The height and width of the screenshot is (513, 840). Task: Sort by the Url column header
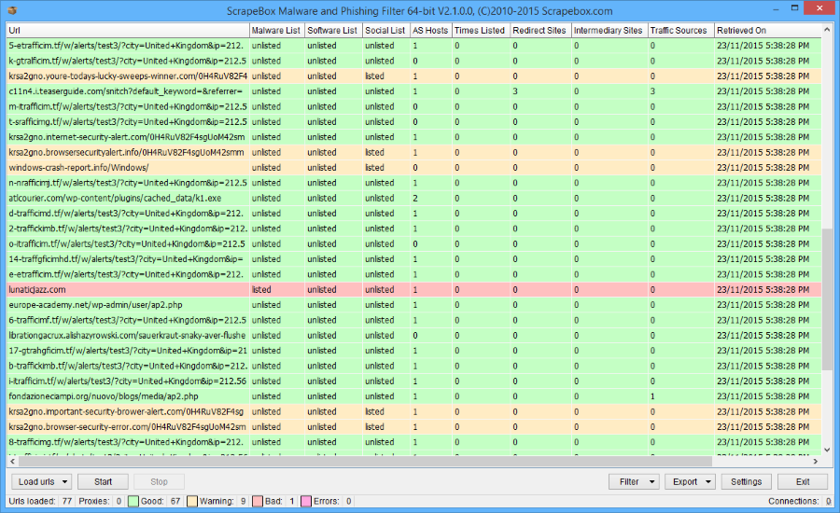[128, 31]
